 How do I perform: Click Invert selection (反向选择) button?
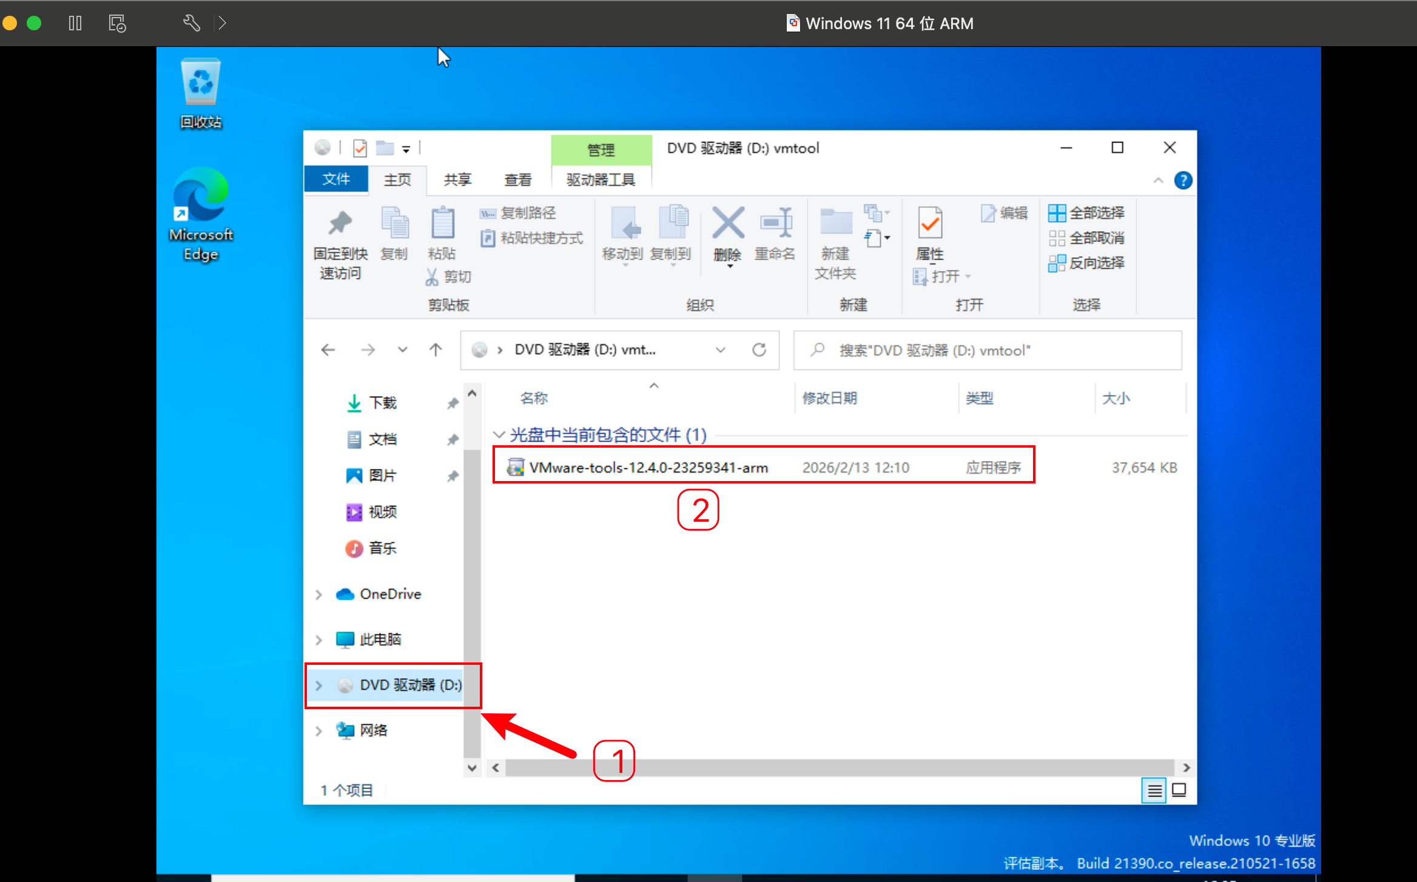[1087, 263]
